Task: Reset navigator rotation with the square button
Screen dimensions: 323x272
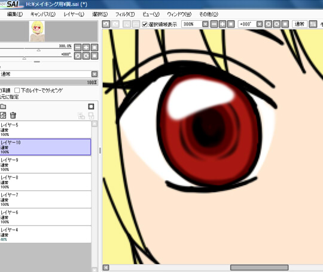Action: coord(95,56)
